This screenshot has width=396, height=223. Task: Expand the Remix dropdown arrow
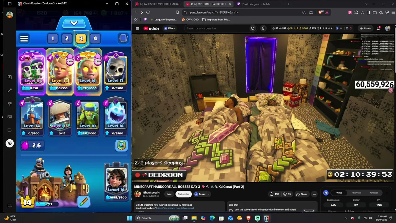pos(209,194)
